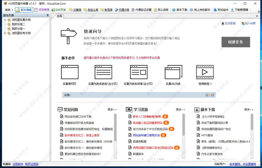
Task: Select the 浏览器发布示例 group
Action: (x=21, y=33)
